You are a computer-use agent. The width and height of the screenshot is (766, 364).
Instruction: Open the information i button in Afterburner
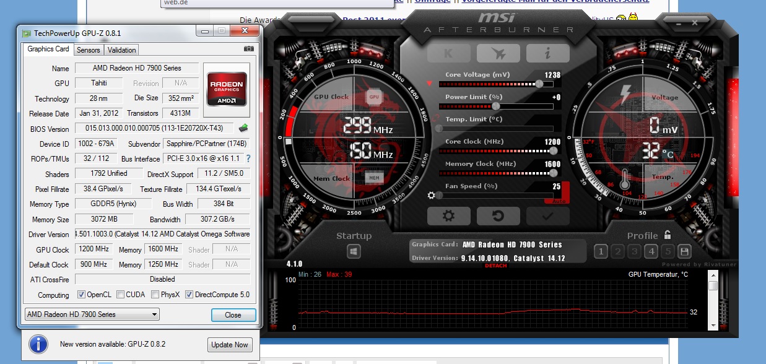[x=547, y=54]
